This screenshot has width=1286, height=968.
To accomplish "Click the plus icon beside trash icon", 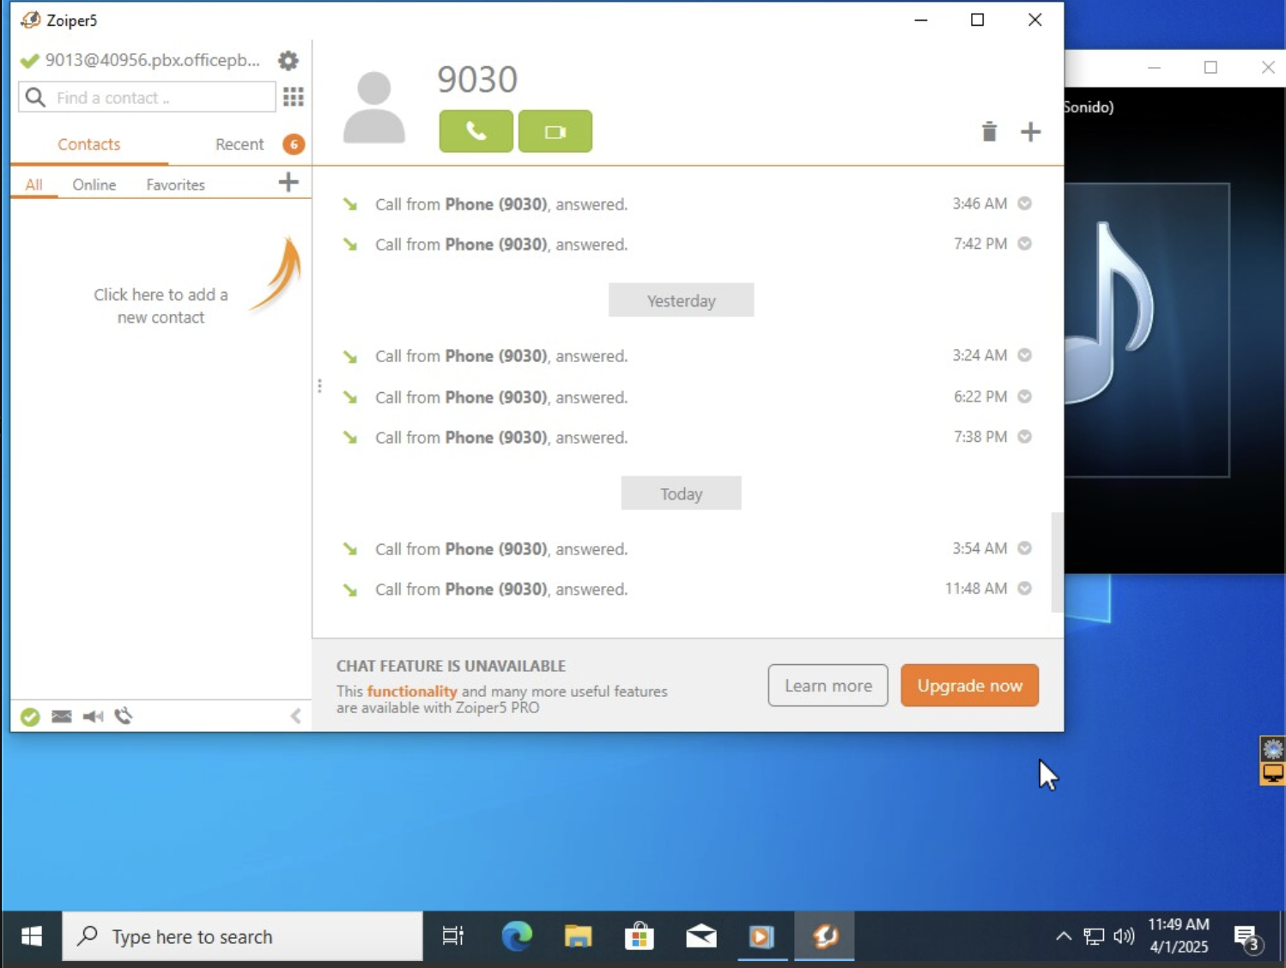I will (1030, 131).
